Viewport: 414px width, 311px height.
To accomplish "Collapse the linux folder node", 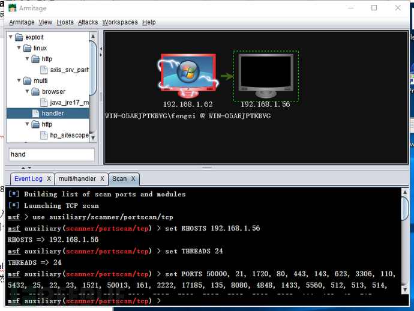I will pyautogui.click(x=19, y=48).
